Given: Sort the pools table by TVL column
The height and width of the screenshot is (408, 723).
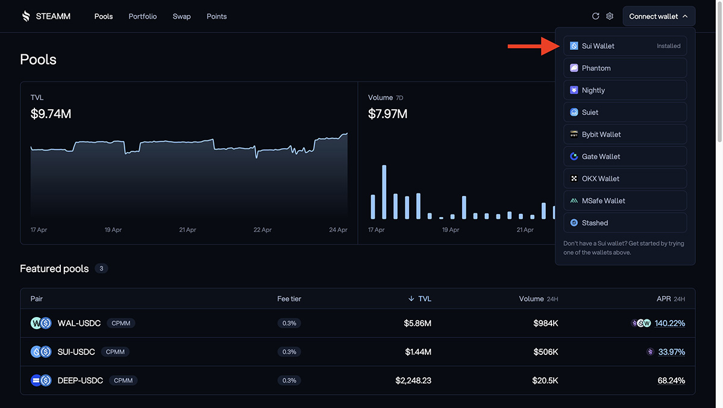Looking at the screenshot, I should (x=419, y=298).
